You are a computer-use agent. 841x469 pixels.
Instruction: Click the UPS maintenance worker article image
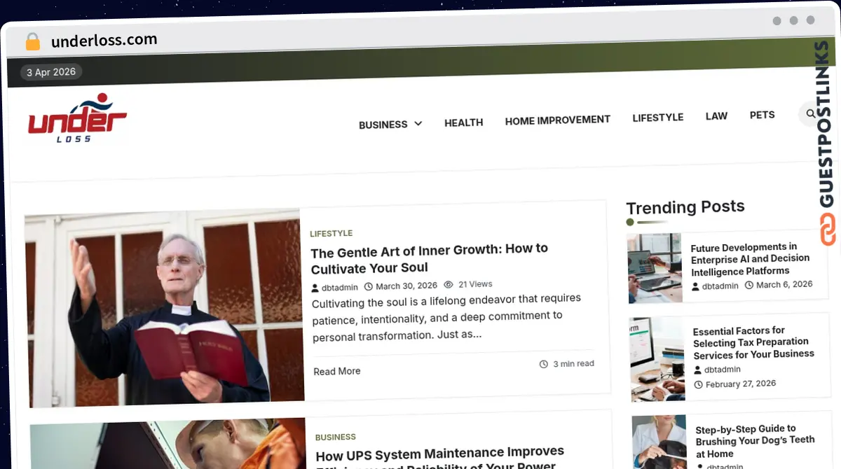point(168,444)
